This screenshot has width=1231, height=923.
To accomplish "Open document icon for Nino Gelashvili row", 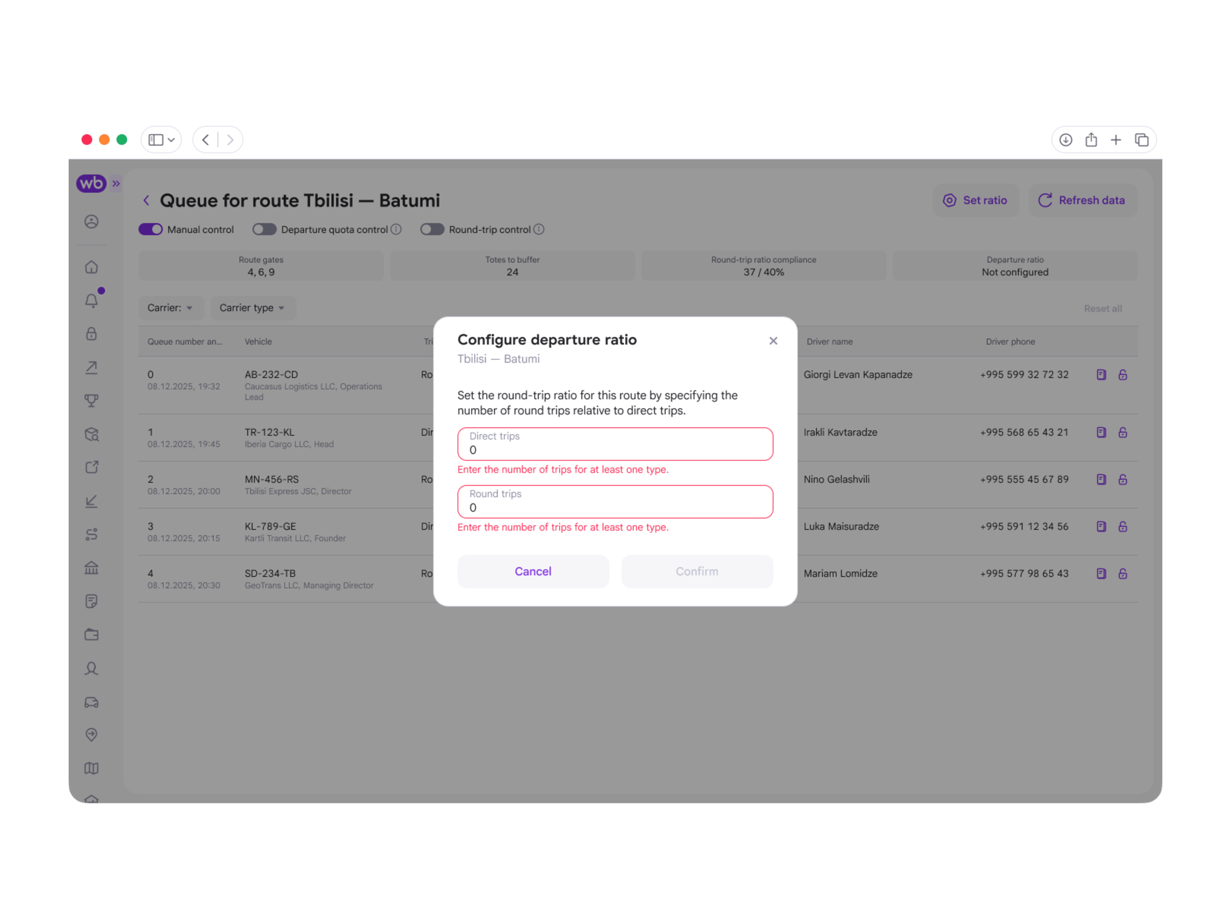I will pyautogui.click(x=1101, y=479).
